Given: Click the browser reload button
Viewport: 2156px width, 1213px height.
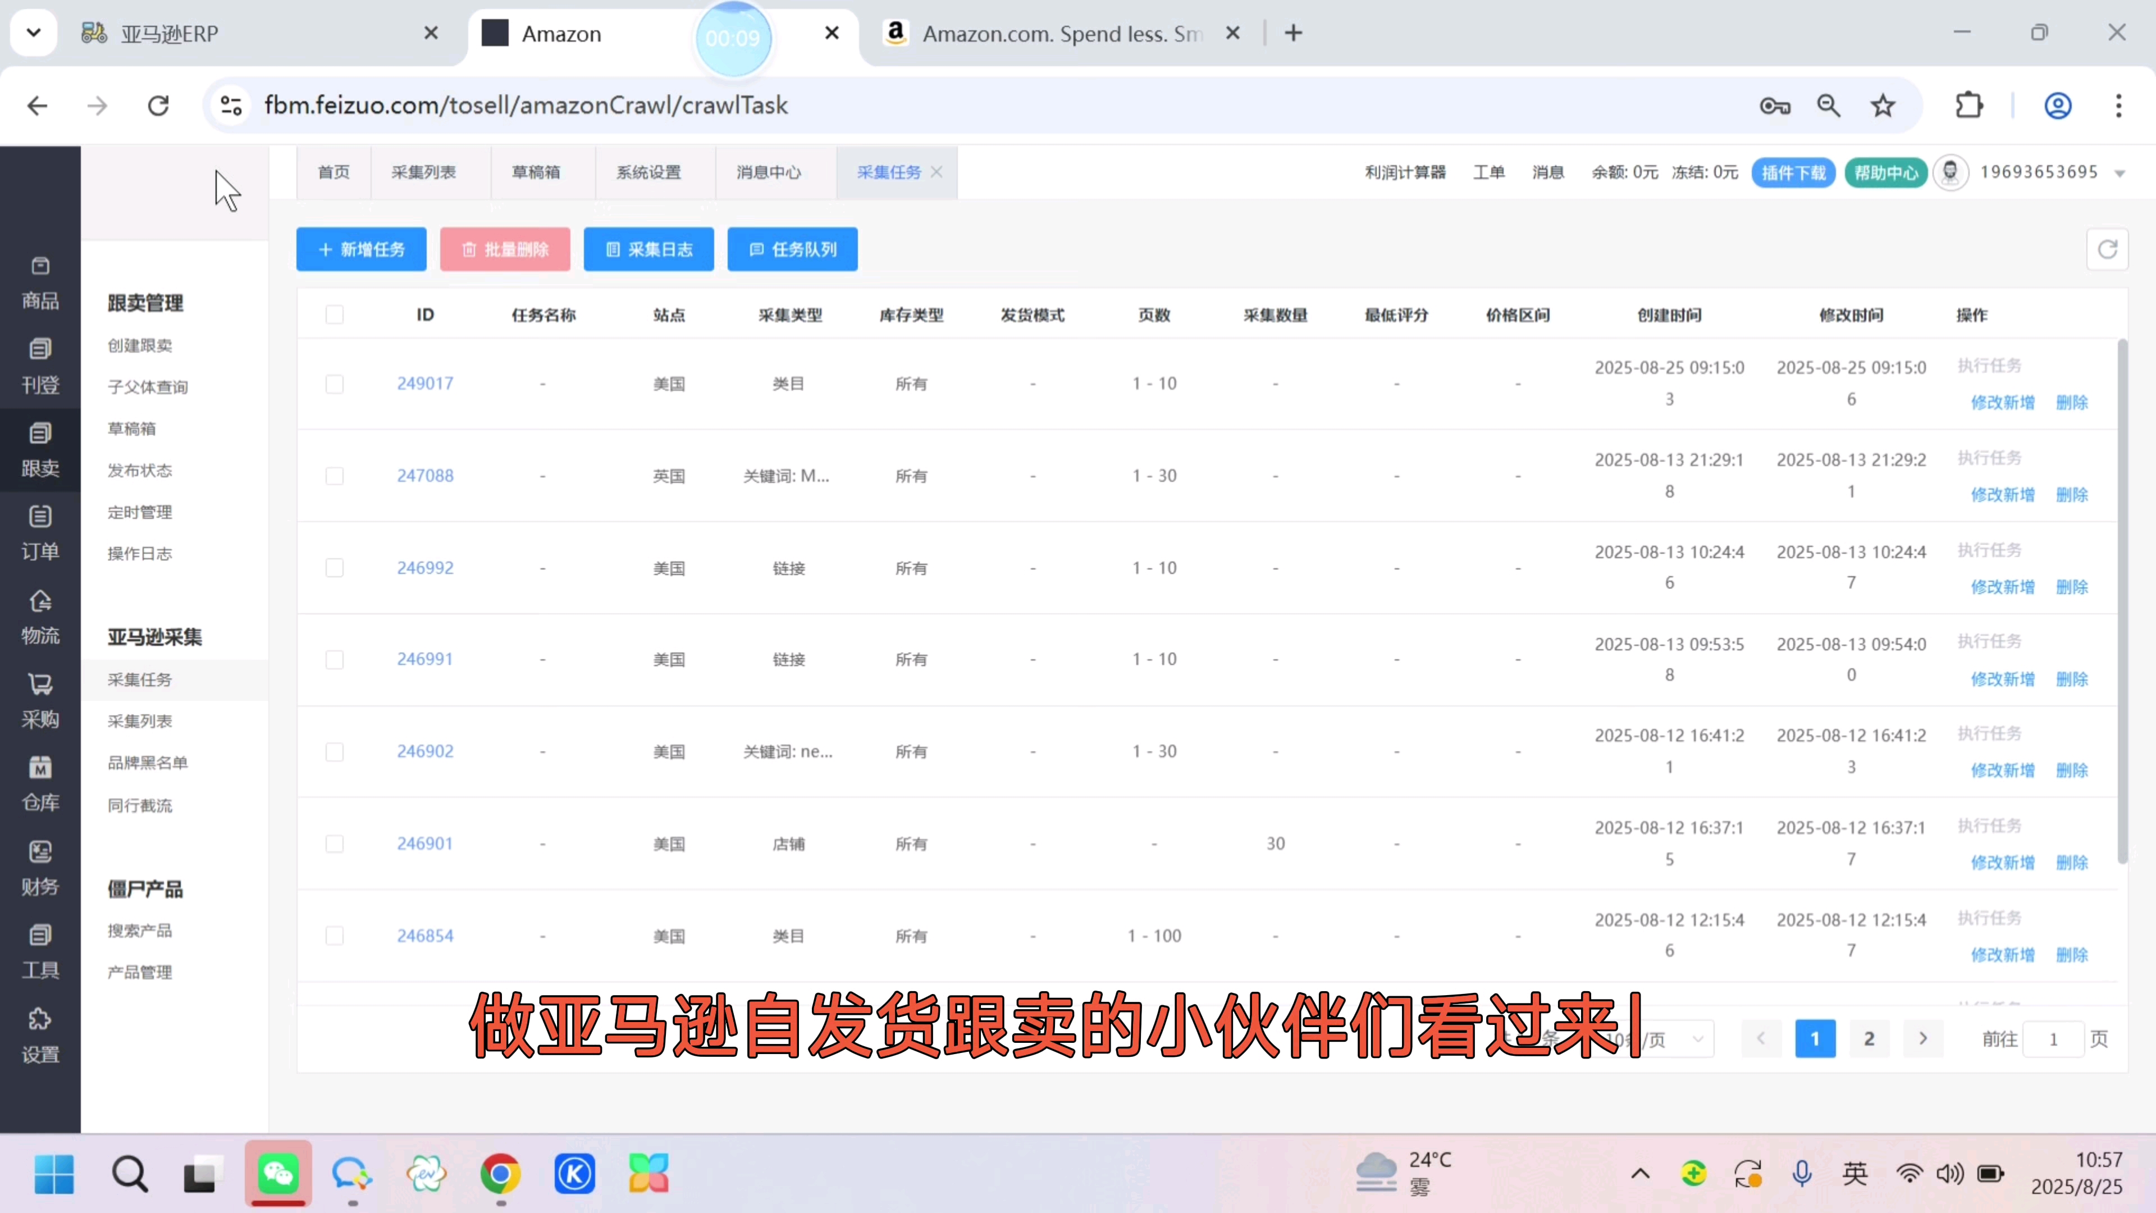Looking at the screenshot, I should point(158,106).
